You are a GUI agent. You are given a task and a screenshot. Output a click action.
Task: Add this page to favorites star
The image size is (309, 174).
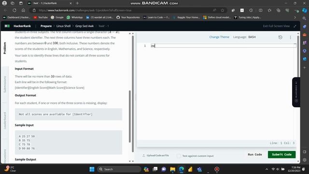(223, 10)
